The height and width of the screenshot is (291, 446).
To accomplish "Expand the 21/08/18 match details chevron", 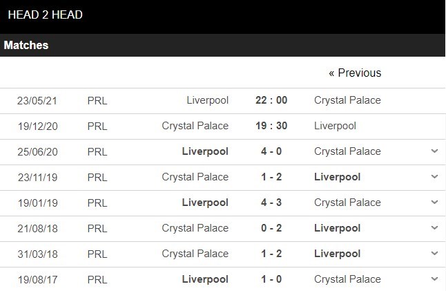I will (x=434, y=228).
